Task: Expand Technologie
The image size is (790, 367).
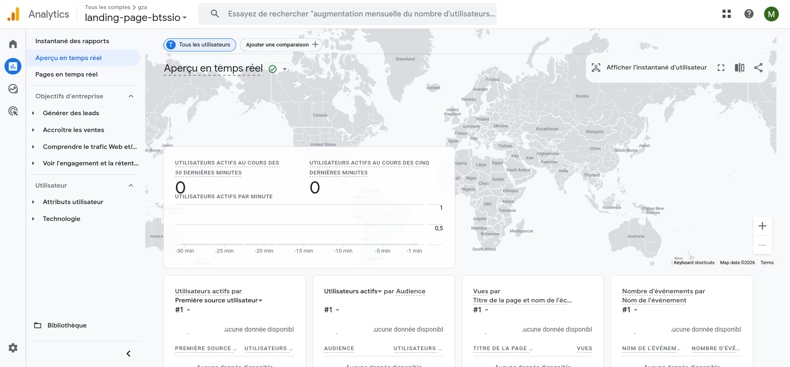Action: (x=33, y=219)
